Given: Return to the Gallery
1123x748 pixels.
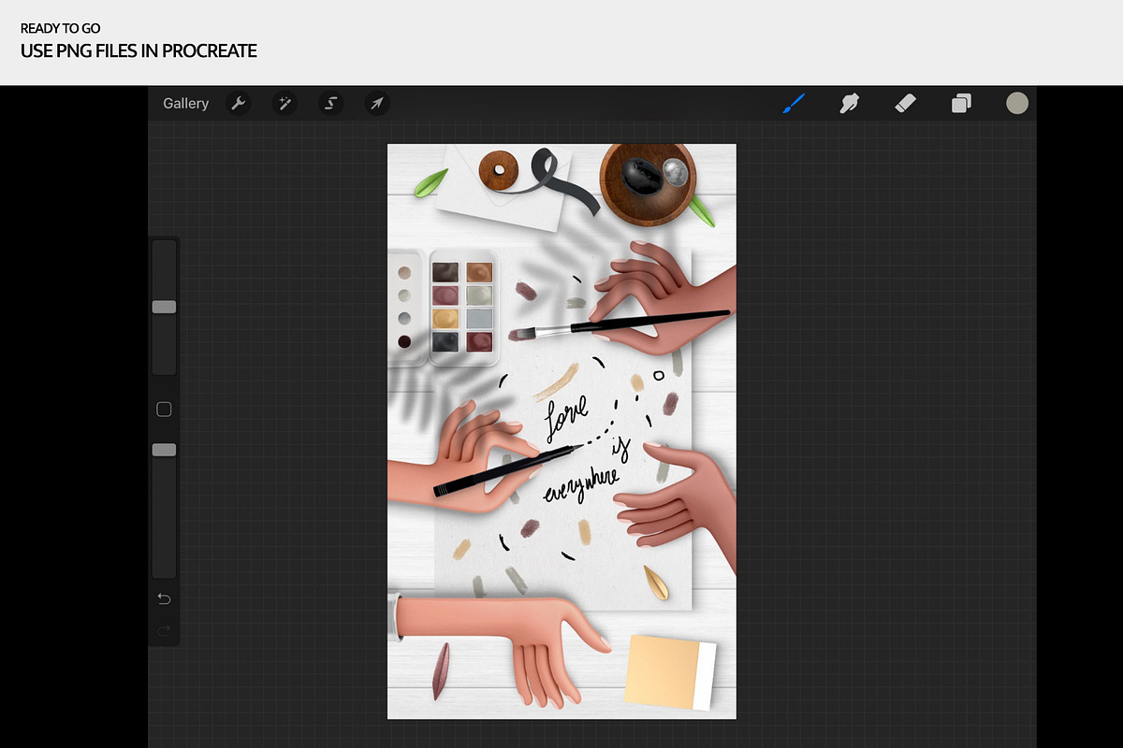Looking at the screenshot, I should coord(185,104).
